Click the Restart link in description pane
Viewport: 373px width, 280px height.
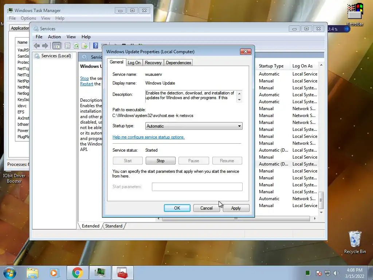coord(87,84)
